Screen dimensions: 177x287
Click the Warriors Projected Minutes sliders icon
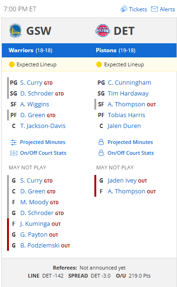click(x=14, y=142)
